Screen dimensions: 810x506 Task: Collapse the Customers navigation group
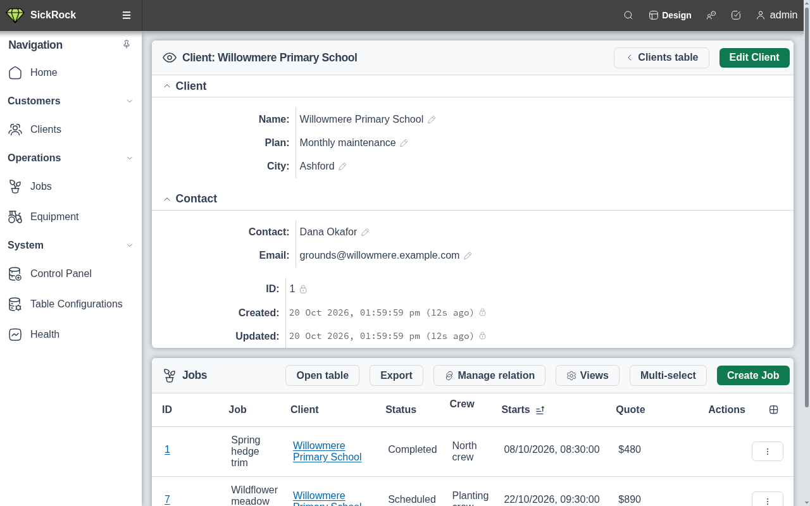130,101
